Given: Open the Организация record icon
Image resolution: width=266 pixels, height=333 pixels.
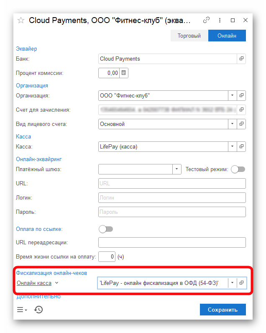Looking at the screenshot, I should pos(241,95).
